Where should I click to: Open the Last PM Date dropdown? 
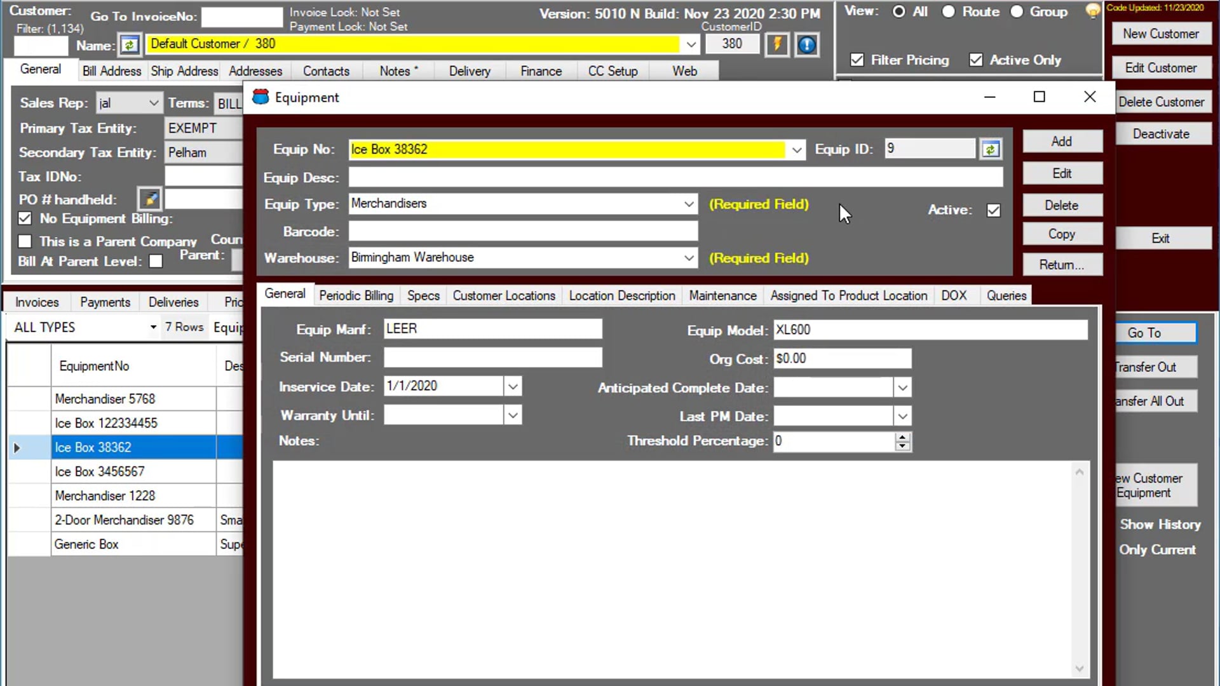(x=902, y=417)
